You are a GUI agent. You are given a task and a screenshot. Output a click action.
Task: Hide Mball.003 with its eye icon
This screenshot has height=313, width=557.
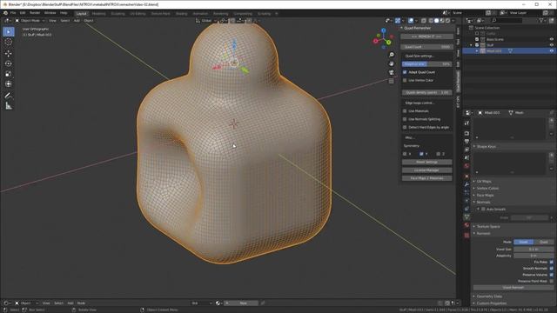point(551,50)
